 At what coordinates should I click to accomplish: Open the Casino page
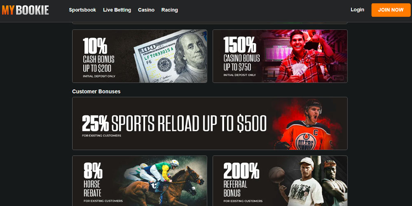coord(146,10)
